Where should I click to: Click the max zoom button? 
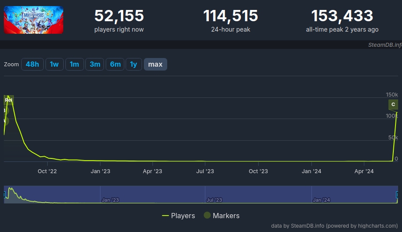[x=155, y=64]
